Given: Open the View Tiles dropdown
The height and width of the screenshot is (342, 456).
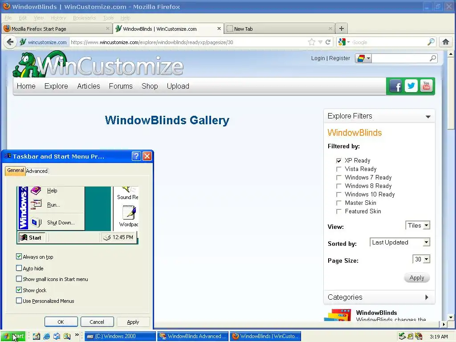Looking at the screenshot, I should point(418,225).
